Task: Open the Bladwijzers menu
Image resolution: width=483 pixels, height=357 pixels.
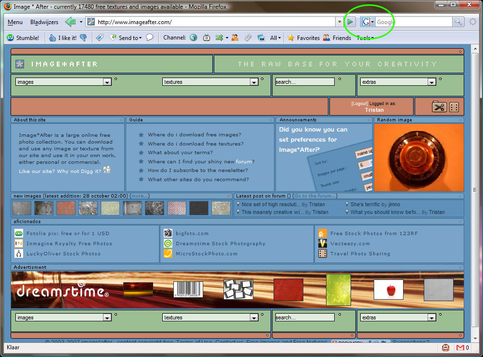Action: 44,22
